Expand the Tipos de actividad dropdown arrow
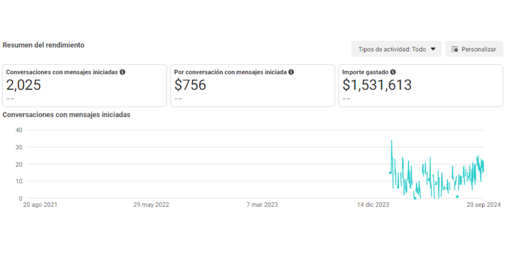The height and width of the screenshot is (253, 506). pyautogui.click(x=433, y=49)
